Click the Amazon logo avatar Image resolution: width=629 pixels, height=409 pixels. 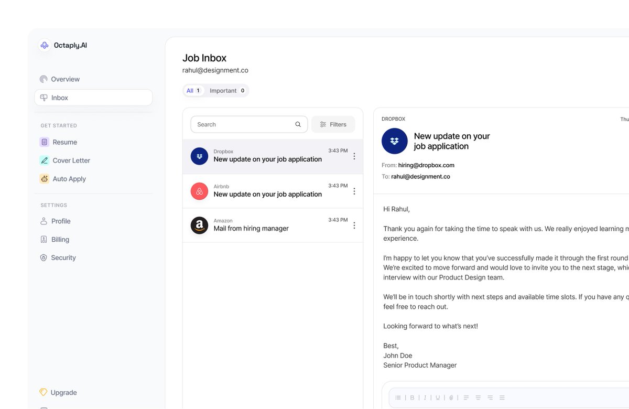pos(199,225)
